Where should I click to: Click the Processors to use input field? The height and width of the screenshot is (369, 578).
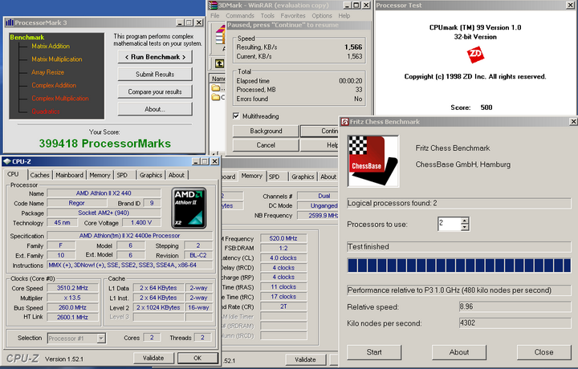pyautogui.click(x=450, y=224)
